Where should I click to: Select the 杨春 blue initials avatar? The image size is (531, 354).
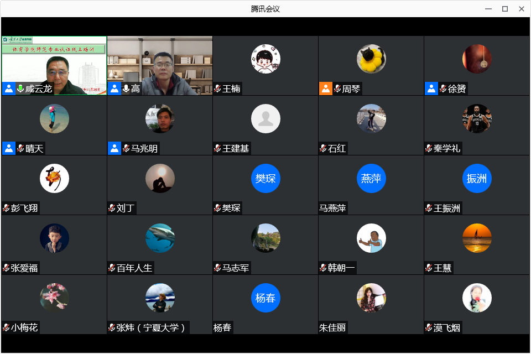point(265,298)
